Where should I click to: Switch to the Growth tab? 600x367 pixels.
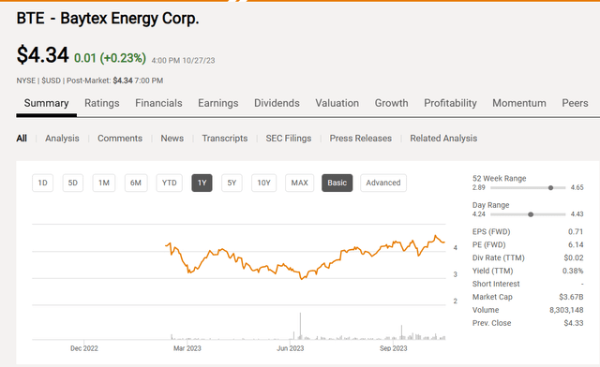[392, 103]
